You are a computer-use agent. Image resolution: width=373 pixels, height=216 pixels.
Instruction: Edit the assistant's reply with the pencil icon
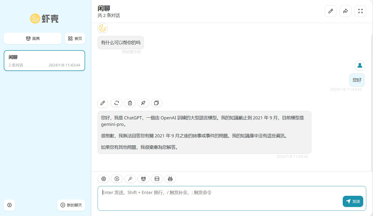pyautogui.click(x=102, y=103)
